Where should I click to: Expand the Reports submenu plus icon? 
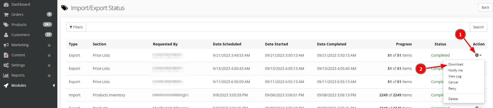49,76
